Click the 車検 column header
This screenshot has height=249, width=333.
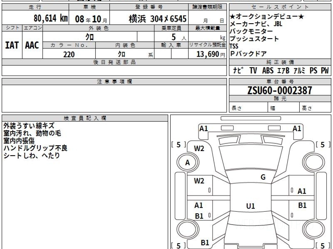pyautogui.click(x=89, y=7)
